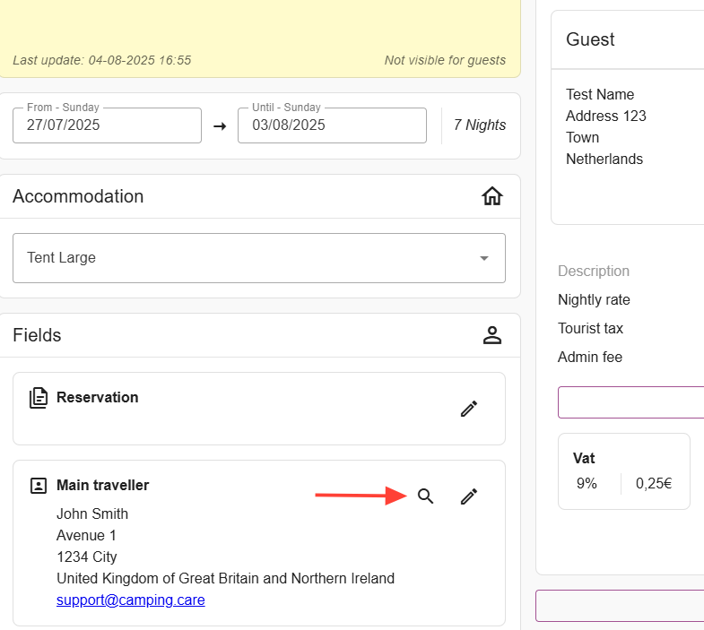Edit the Main traveller details with pencil icon
Screen dimensions: 704x630
(x=468, y=496)
